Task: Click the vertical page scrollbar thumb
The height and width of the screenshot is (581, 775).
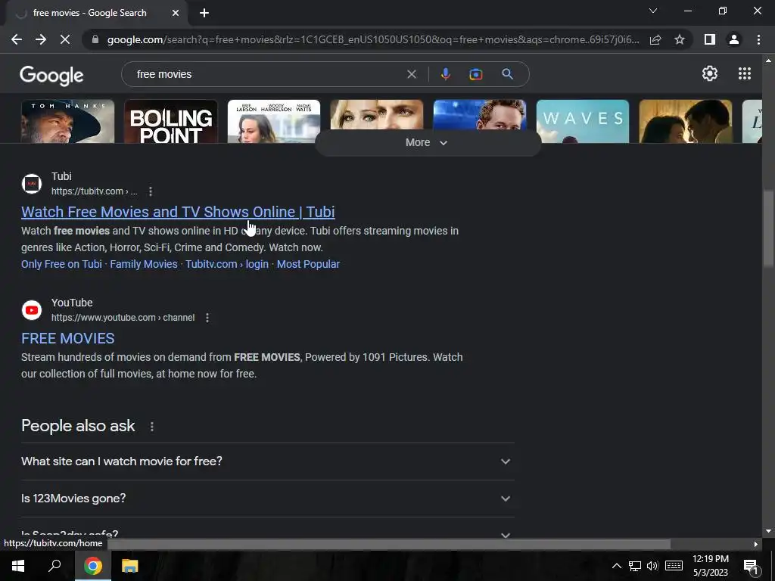Action: point(768,228)
